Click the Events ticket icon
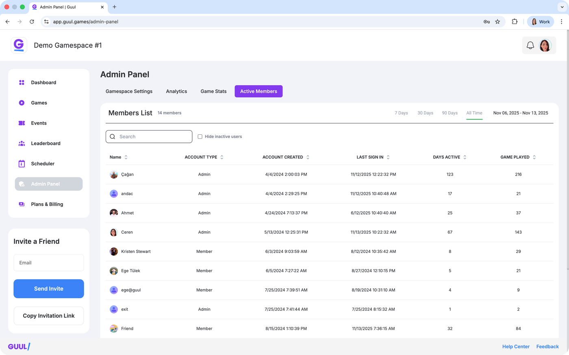 coord(22,123)
